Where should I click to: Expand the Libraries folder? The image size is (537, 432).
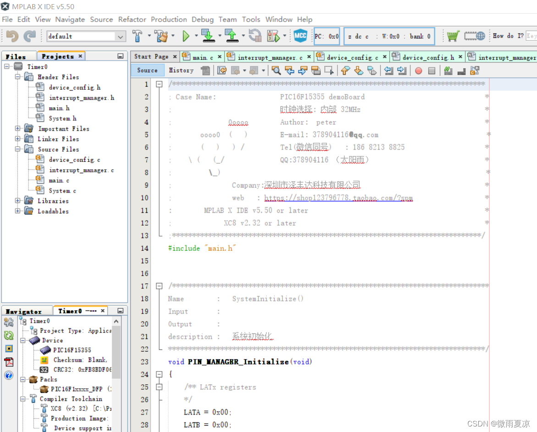click(17, 201)
